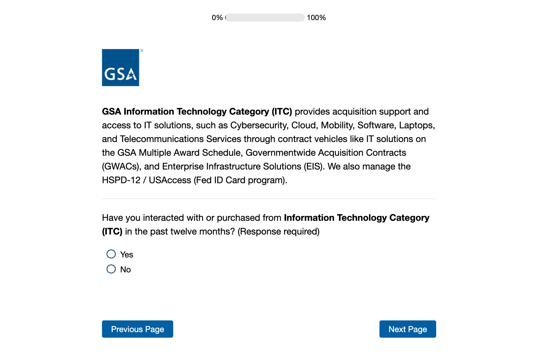Click the "HSPD-12 / USAccess" text
The width and height of the screenshot is (543, 356).
(x=146, y=180)
